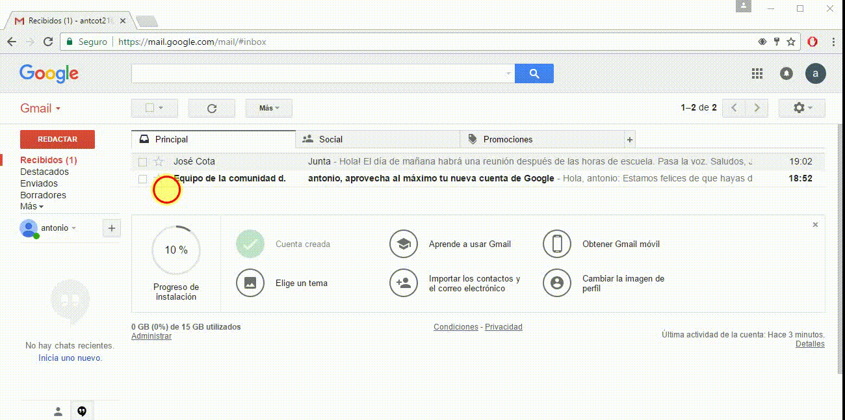Show search options arrow in search box
The height and width of the screenshot is (420, 845).
[x=508, y=74]
